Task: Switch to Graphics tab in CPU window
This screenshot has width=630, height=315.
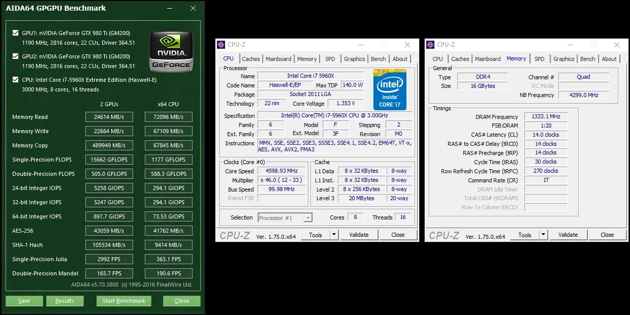Action: 354,59
